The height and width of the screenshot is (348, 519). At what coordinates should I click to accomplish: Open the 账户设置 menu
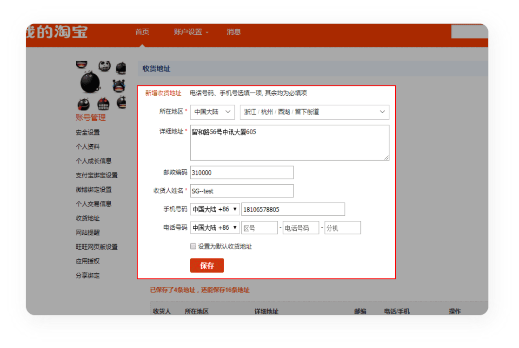(191, 32)
